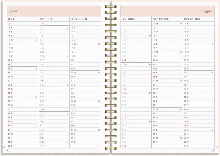Select red Sunday 1 S in Augusti
The height and width of the screenshot is (156, 220).
42,23
